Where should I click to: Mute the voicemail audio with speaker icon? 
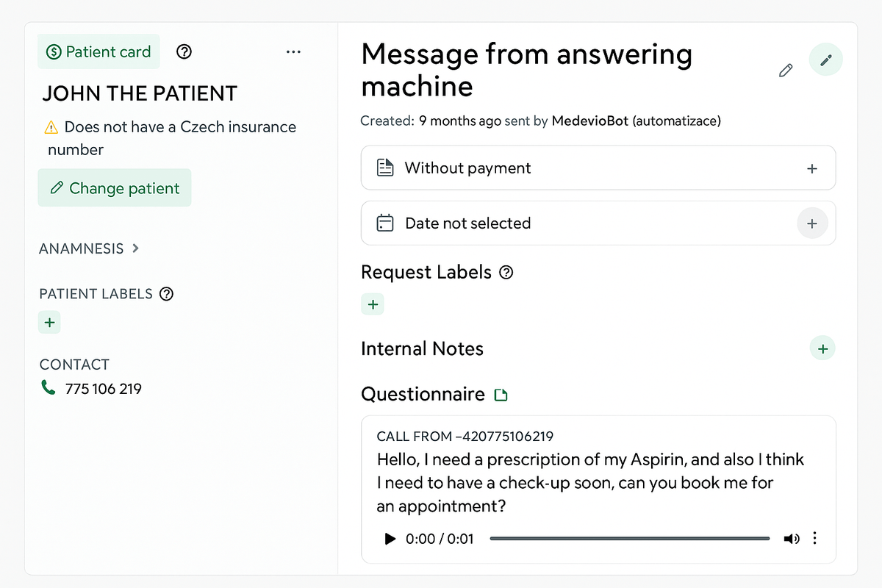791,539
